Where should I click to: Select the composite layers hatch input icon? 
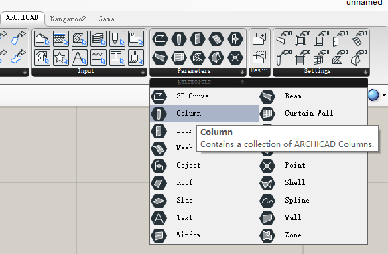pos(61,39)
